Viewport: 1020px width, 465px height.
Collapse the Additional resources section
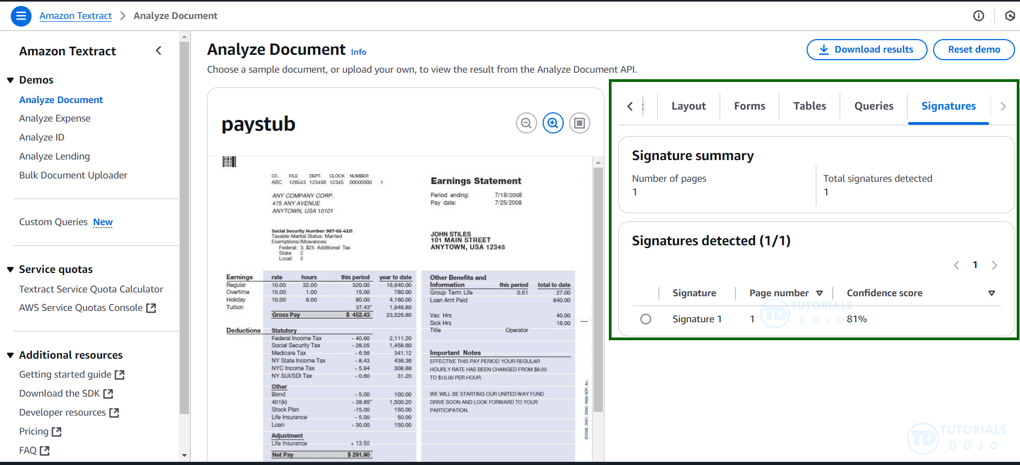point(10,355)
